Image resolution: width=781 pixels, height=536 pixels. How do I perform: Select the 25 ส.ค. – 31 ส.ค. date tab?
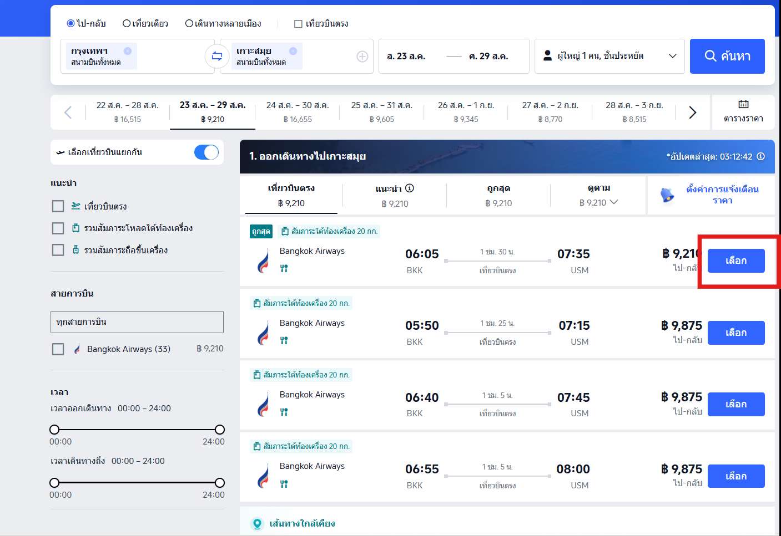[x=381, y=112]
